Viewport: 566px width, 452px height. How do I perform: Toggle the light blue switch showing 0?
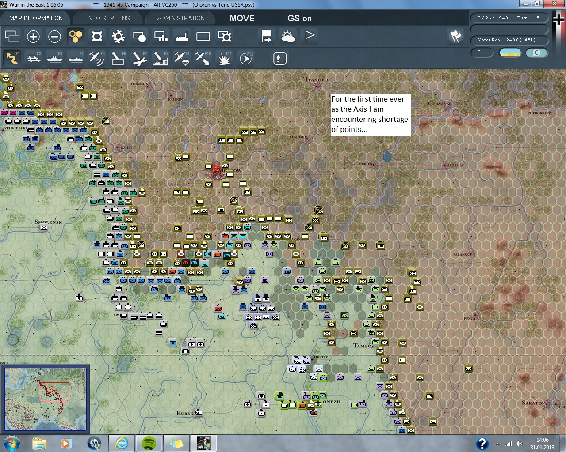536,53
